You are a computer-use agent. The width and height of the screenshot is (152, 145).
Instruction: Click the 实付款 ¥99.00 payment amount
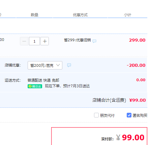(130, 138)
